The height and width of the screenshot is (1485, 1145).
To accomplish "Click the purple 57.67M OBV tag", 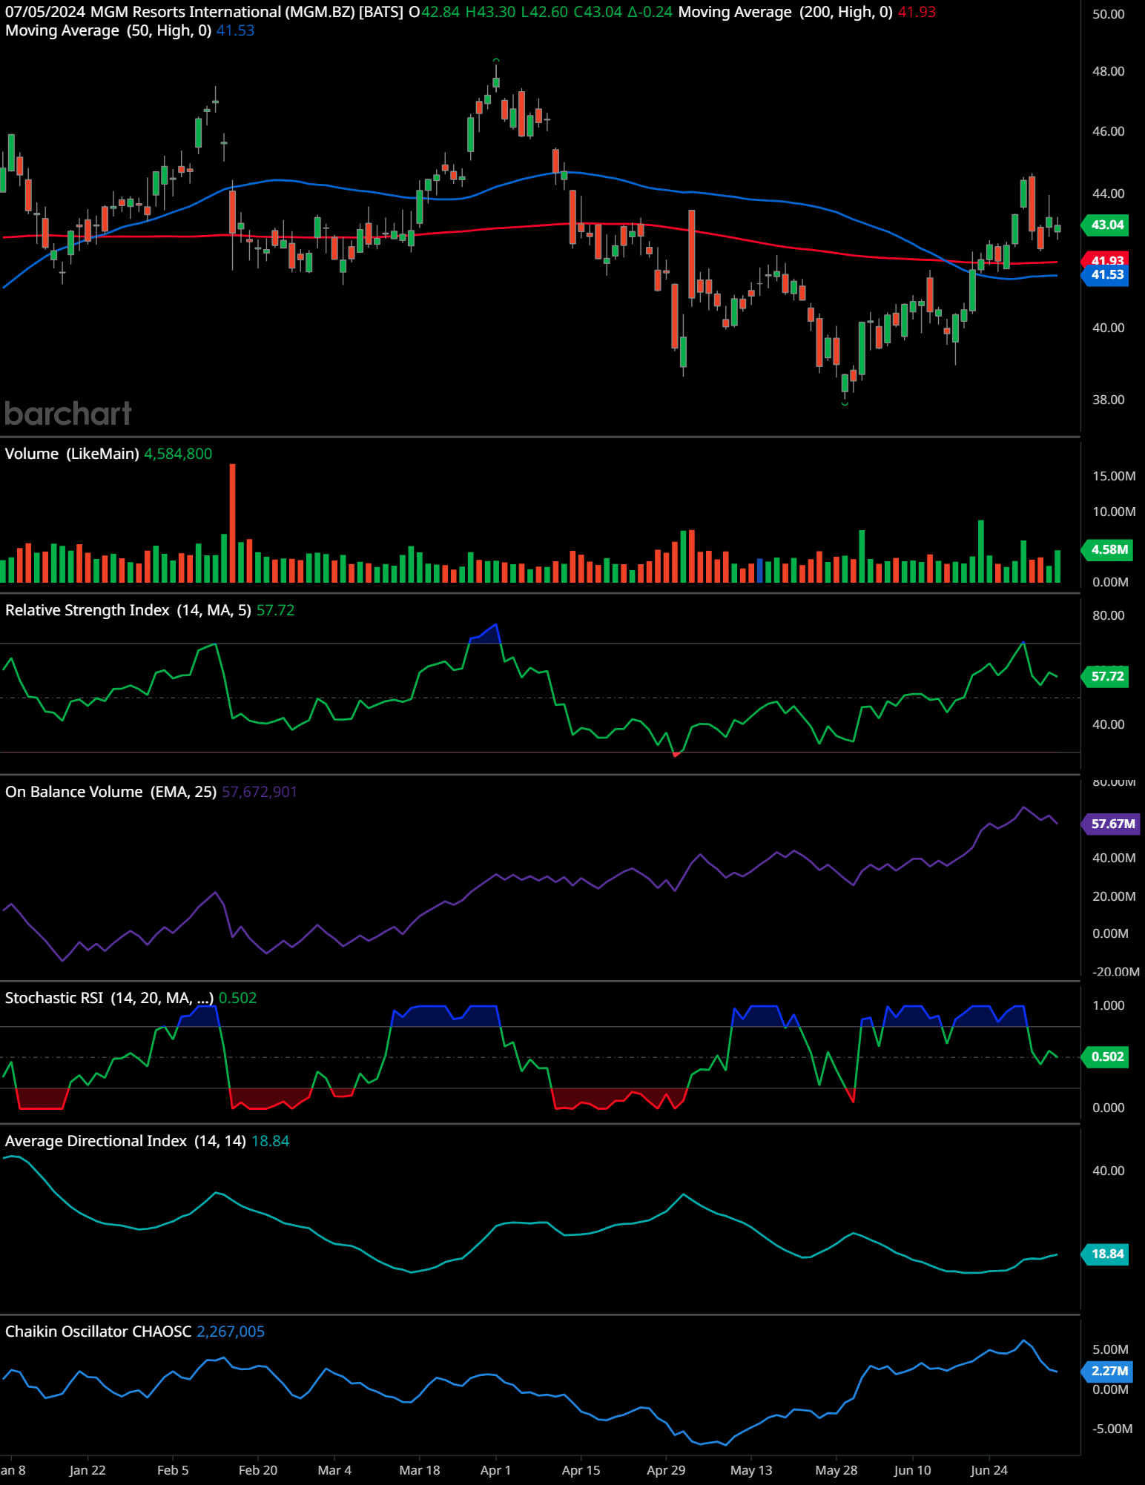I will click(x=1111, y=824).
